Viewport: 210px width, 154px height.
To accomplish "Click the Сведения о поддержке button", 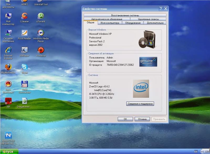I will tap(140, 104).
